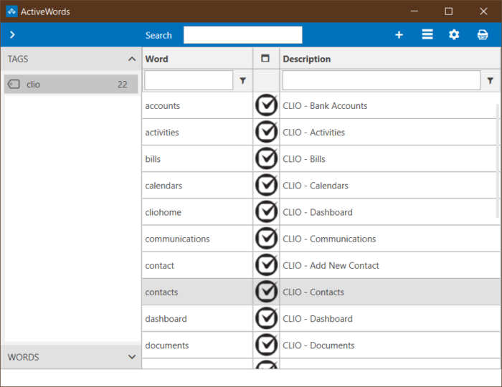Select the word 'accounts'
Image resolution: width=502 pixels, height=387 pixels.
click(x=162, y=106)
